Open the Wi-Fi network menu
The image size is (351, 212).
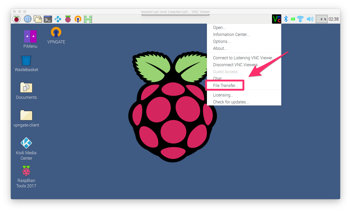[x=300, y=19]
